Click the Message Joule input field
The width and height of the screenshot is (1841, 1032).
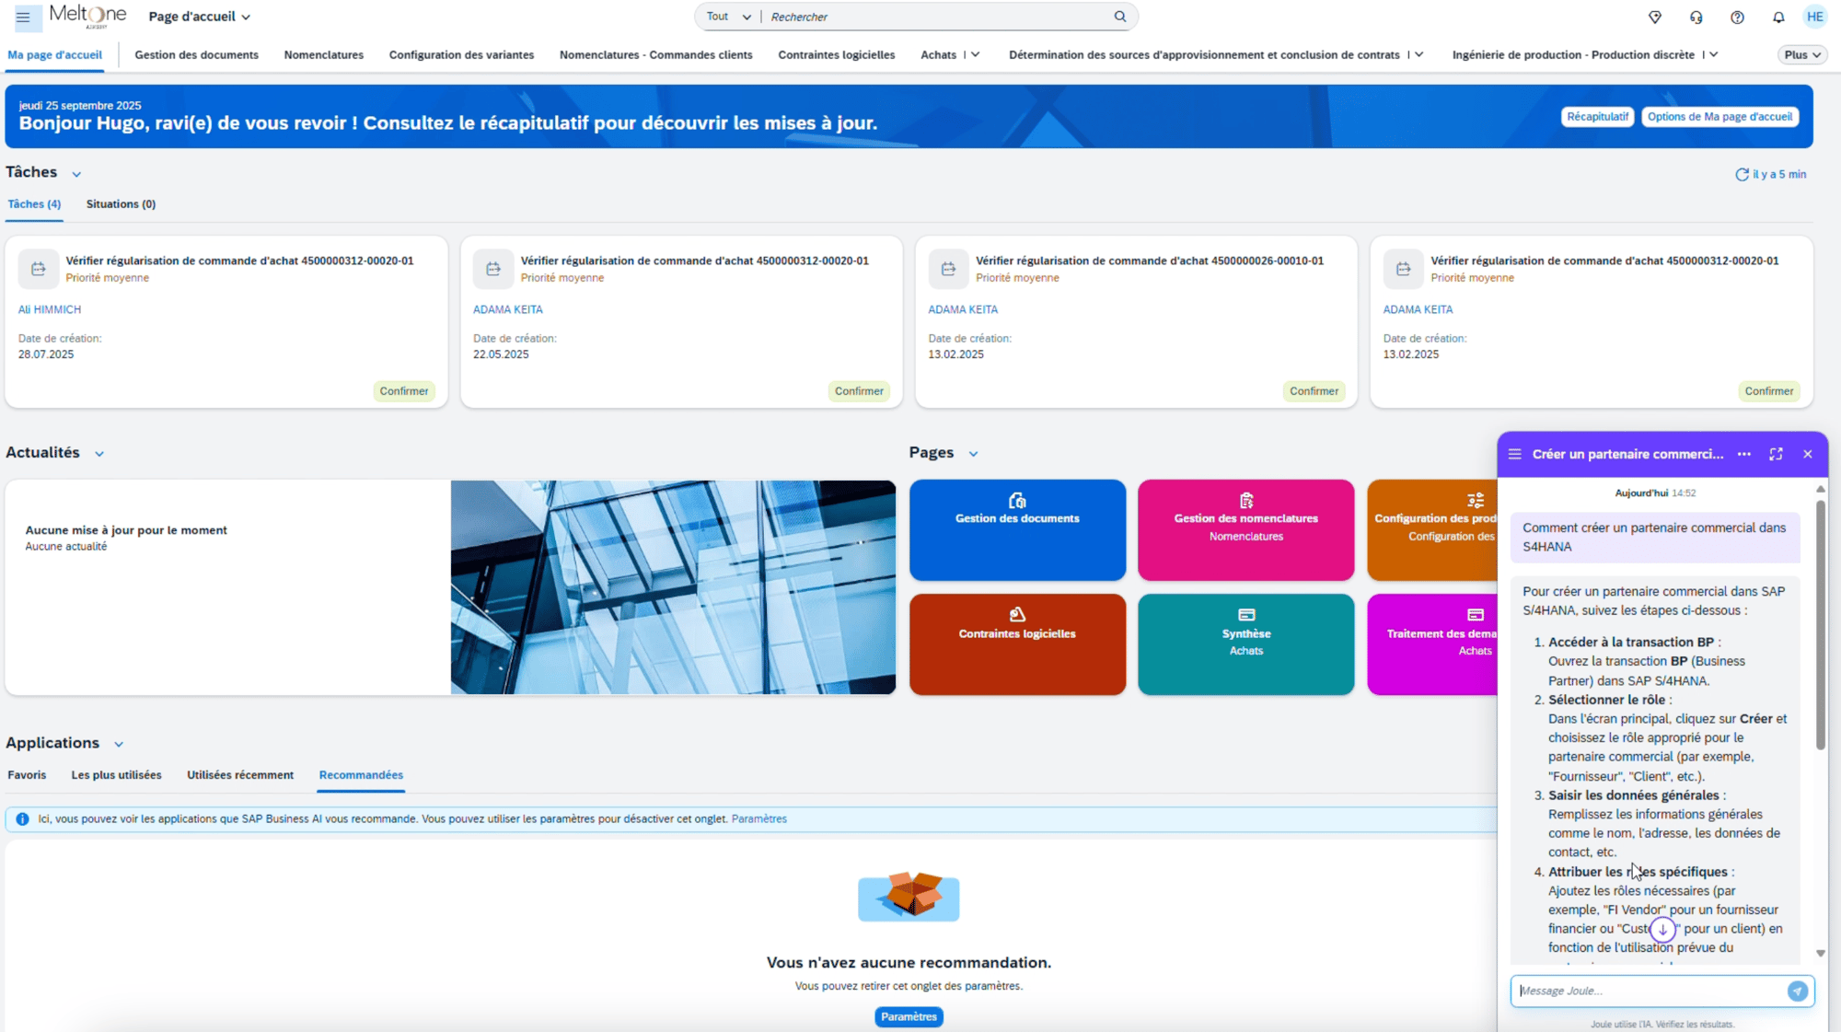(1648, 991)
